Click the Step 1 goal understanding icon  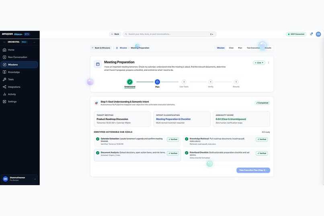[96, 103]
